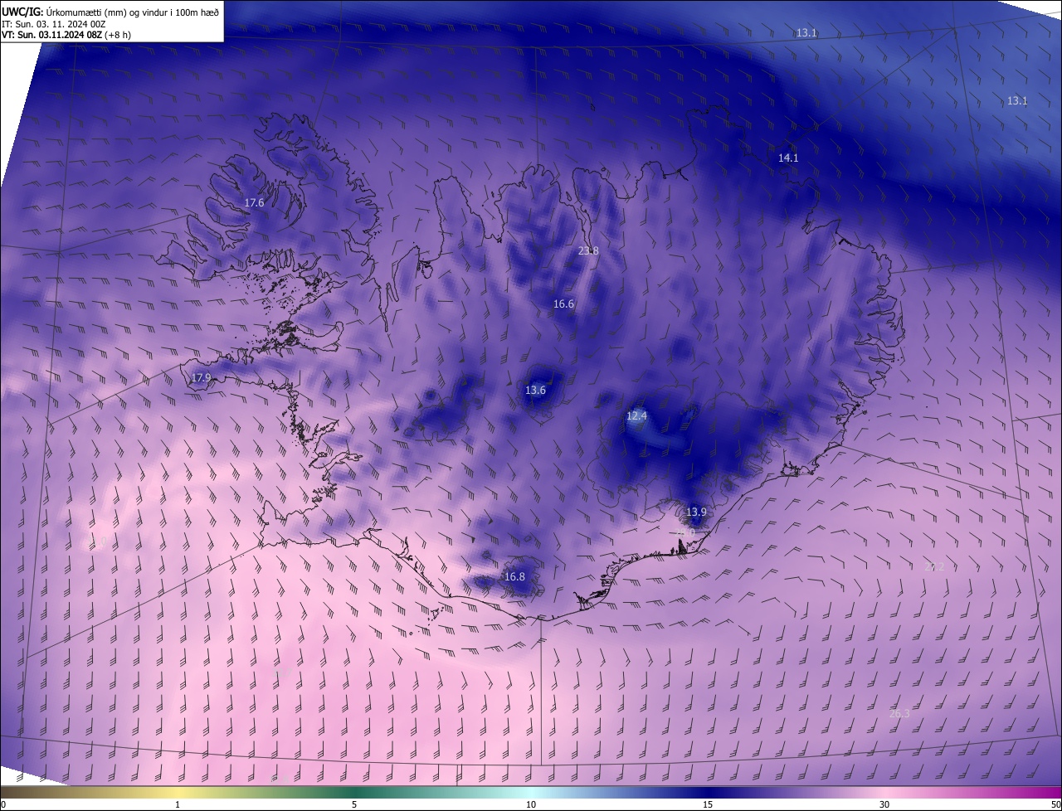Select the 'IT: Sun. 03. 11. 2024 00Z' initial time line
Image resolution: width=1062 pixels, height=811 pixels.
click(x=53, y=24)
